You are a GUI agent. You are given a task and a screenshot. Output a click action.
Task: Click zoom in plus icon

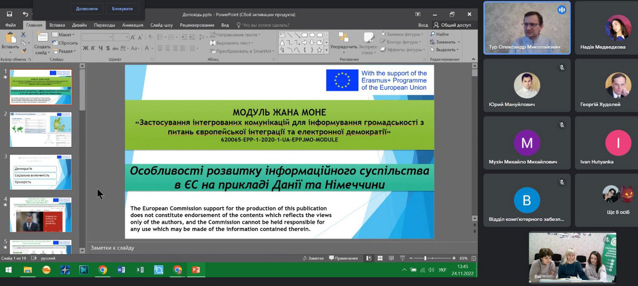tap(454, 258)
